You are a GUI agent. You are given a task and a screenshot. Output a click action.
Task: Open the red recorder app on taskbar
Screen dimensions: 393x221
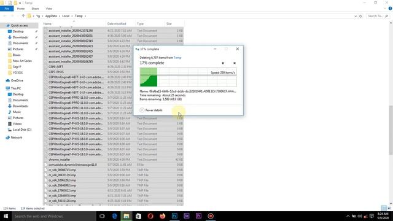tap(211, 216)
